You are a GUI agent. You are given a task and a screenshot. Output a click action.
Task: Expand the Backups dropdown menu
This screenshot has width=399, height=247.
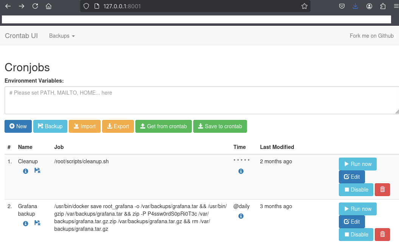62,36
